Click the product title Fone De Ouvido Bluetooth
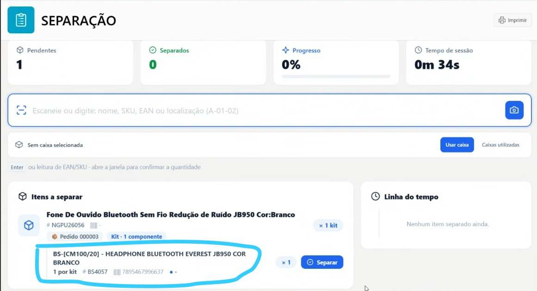537x291 pixels. click(171, 215)
